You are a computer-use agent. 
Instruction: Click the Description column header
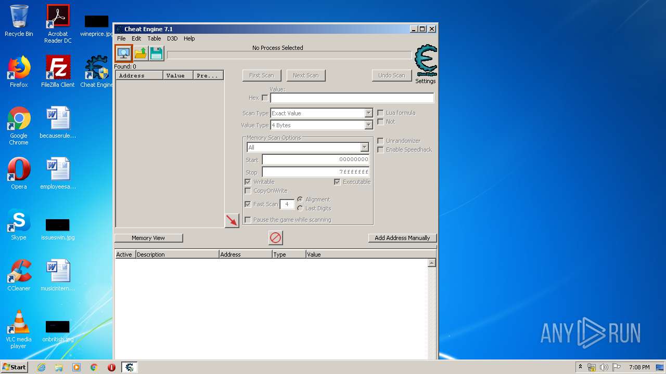(177, 255)
